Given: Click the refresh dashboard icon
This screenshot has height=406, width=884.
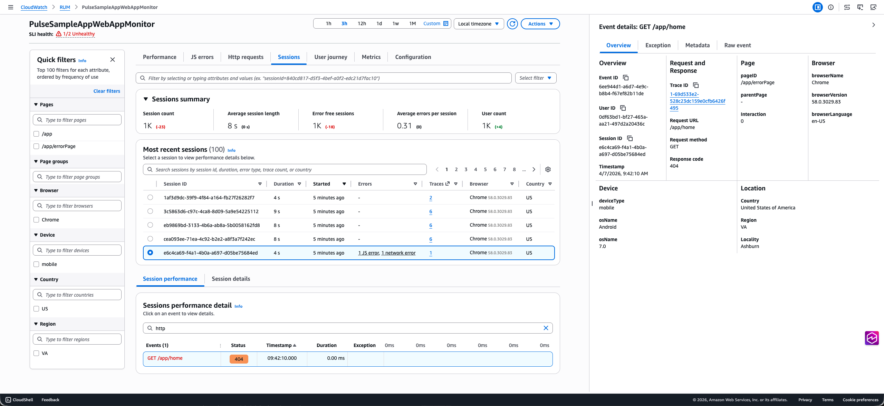Looking at the screenshot, I should (512, 24).
